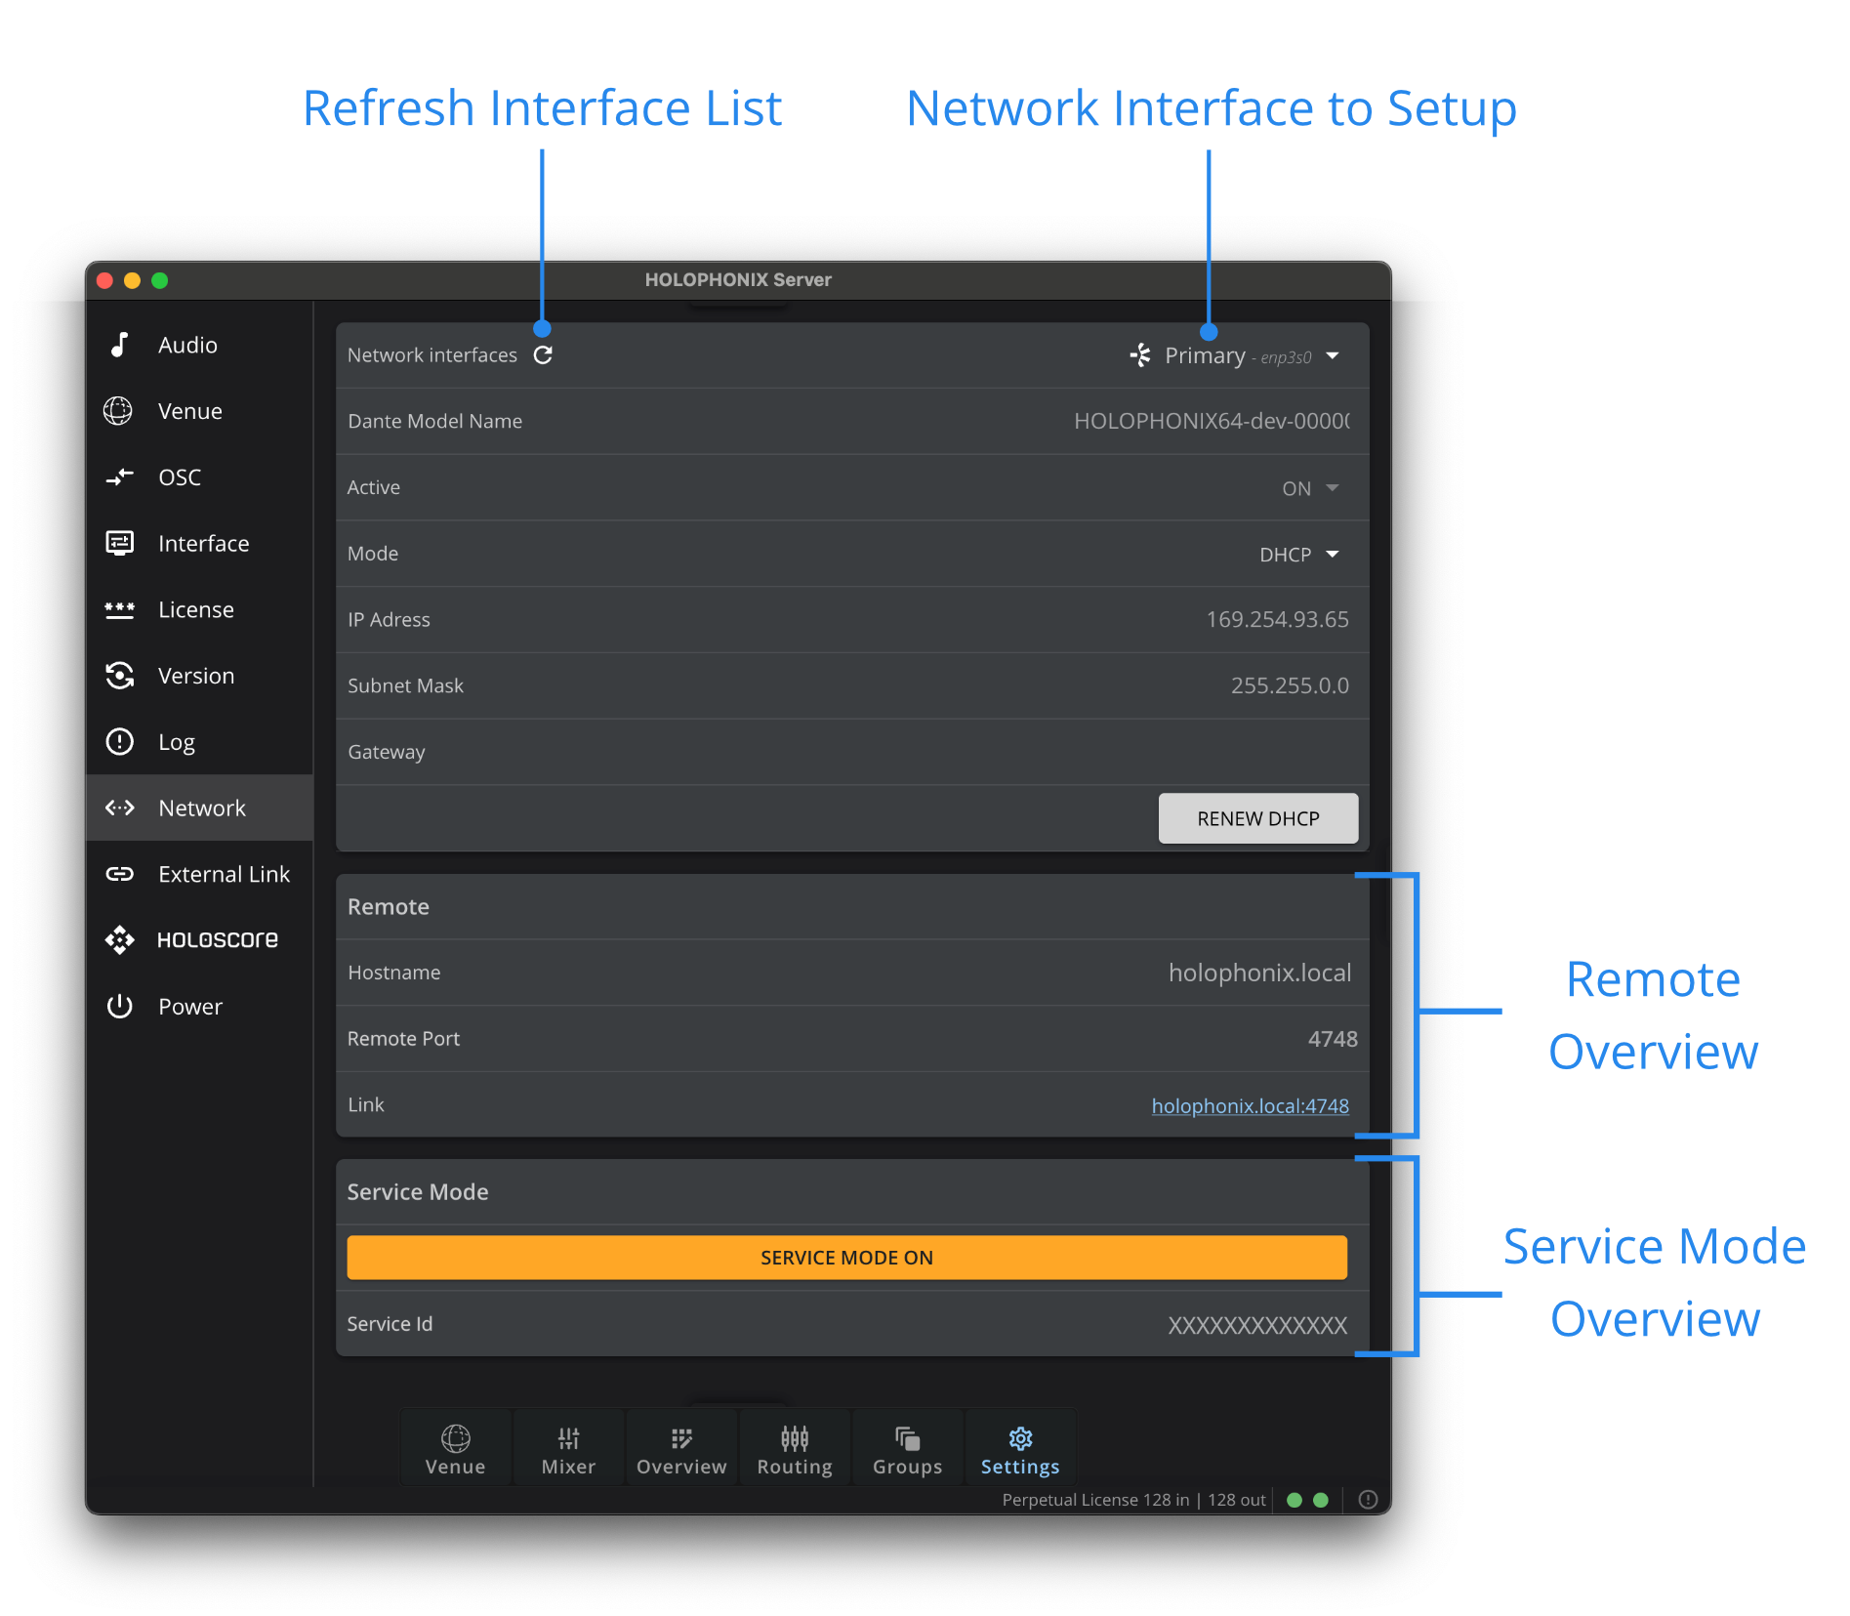Open the Log section in sidebar
The width and height of the screenshot is (1850, 1616).
[x=176, y=743]
